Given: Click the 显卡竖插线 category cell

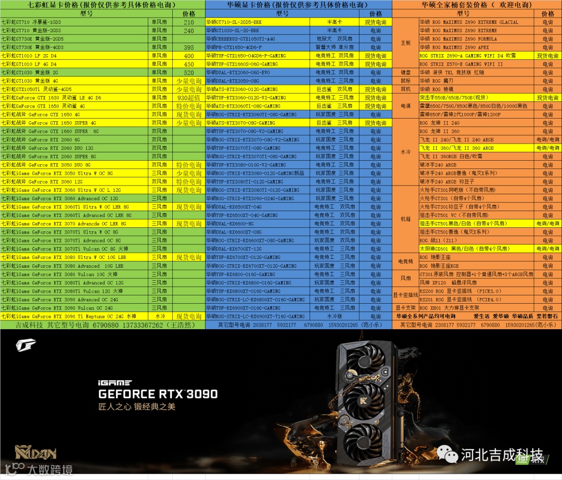Looking at the screenshot, I should pos(405,295).
